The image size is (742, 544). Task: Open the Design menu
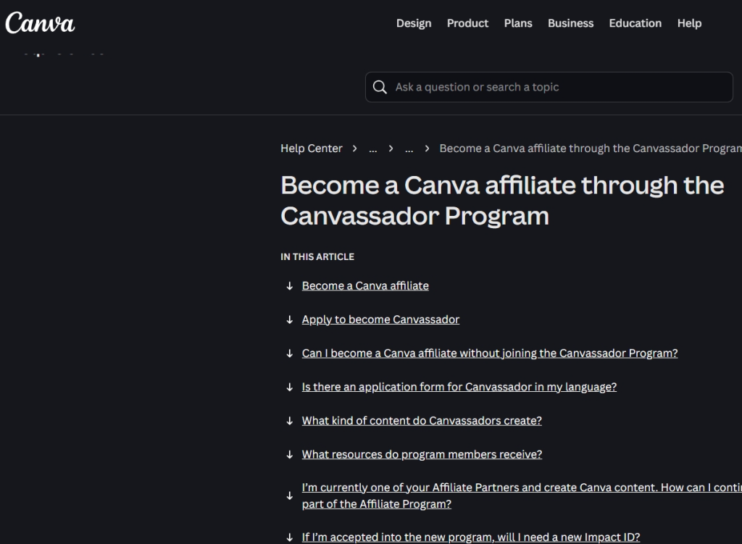(x=414, y=23)
